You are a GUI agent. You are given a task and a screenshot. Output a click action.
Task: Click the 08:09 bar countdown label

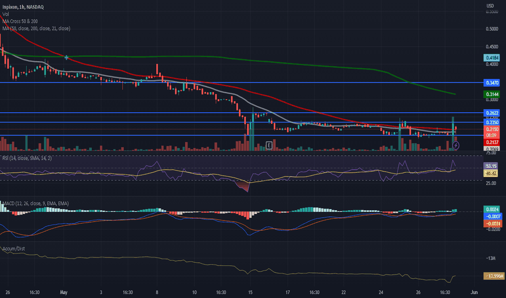[x=491, y=135]
